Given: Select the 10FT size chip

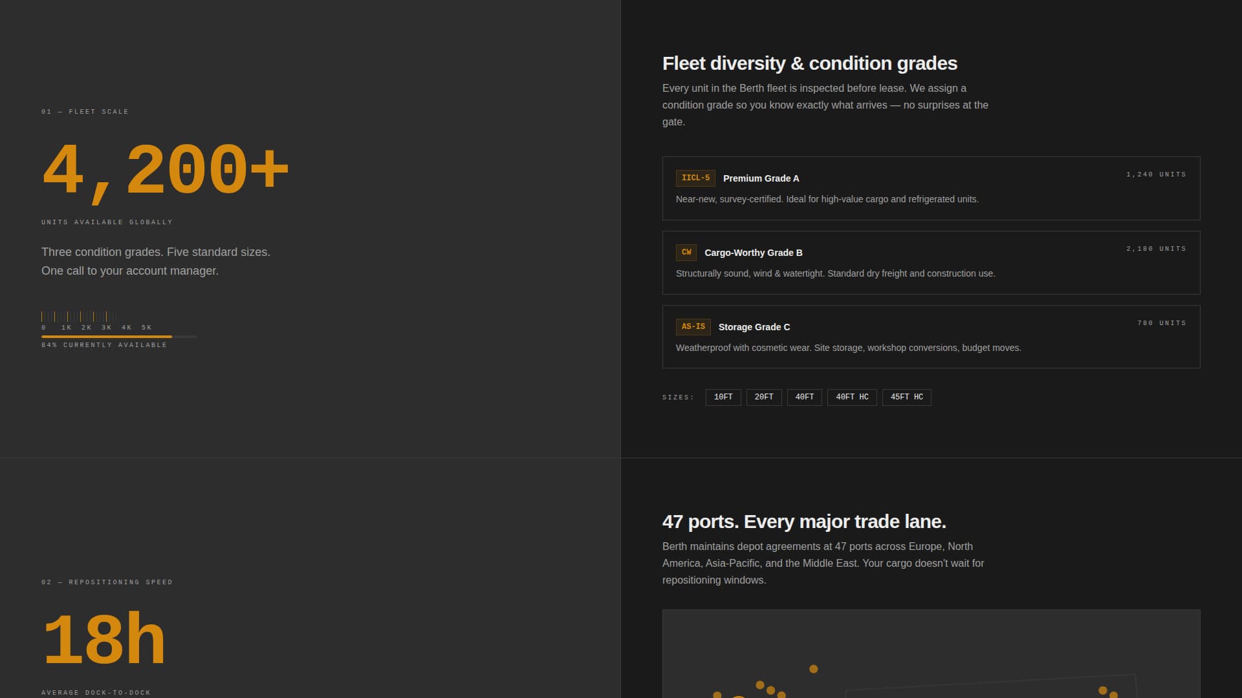Looking at the screenshot, I should (723, 397).
